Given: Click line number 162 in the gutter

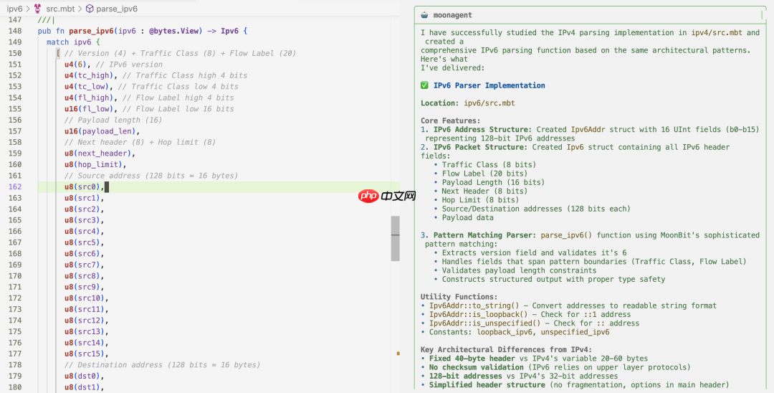Looking at the screenshot, I should pos(15,187).
